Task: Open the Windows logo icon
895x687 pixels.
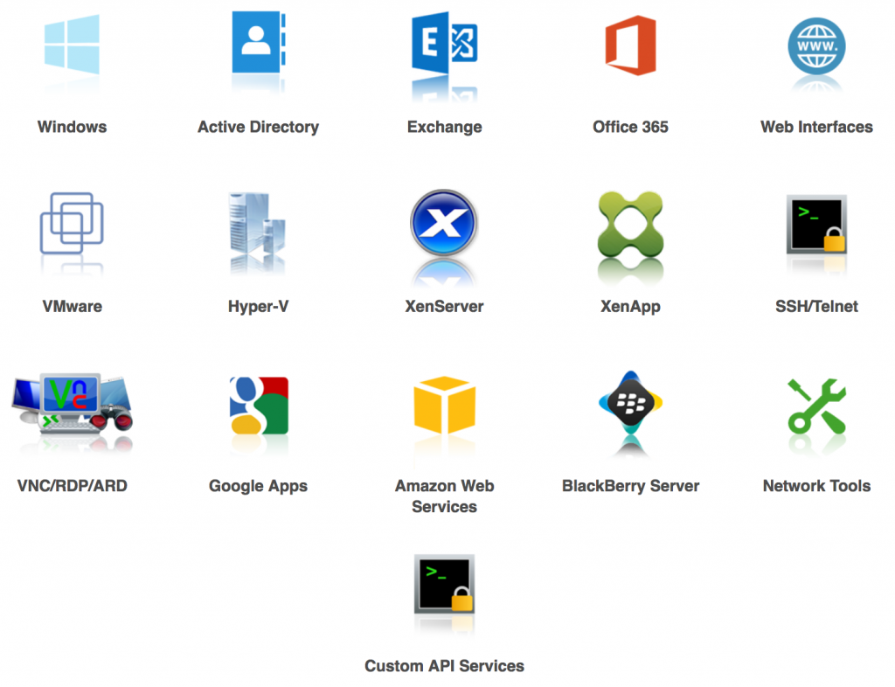Action: 72,45
